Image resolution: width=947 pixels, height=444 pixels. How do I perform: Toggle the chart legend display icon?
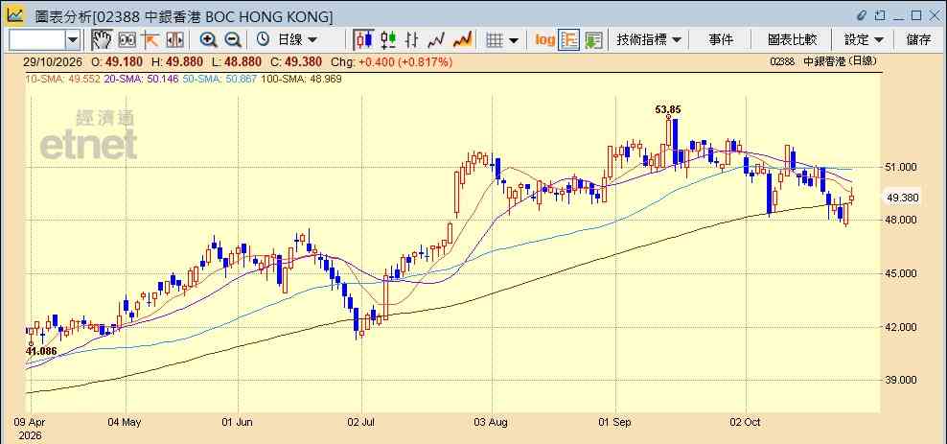[x=569, y=40]
